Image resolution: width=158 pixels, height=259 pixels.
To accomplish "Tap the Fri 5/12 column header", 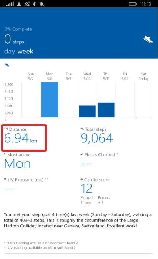I will 125,76.
